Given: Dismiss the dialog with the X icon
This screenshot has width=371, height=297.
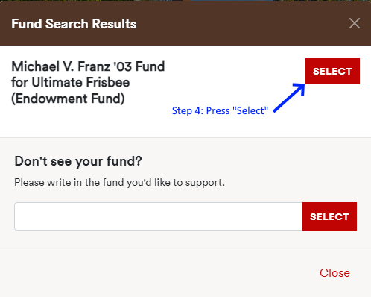Looking at the screenshot, I should [355, 24].
